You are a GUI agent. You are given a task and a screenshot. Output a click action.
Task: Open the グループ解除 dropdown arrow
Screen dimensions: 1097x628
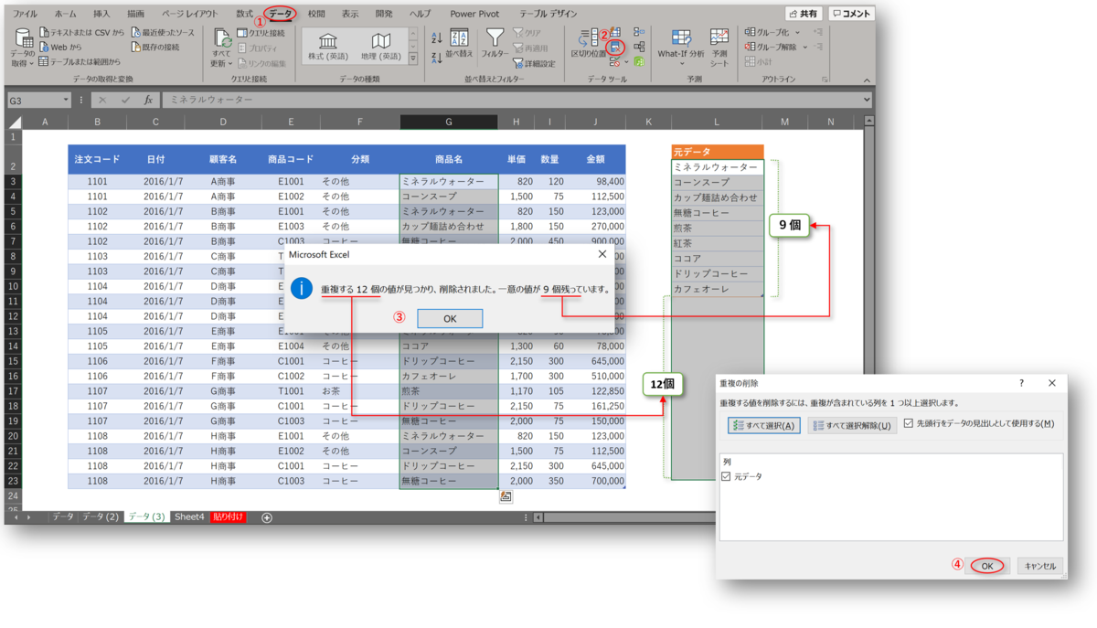pyautogui.click(x=804, y=47)
